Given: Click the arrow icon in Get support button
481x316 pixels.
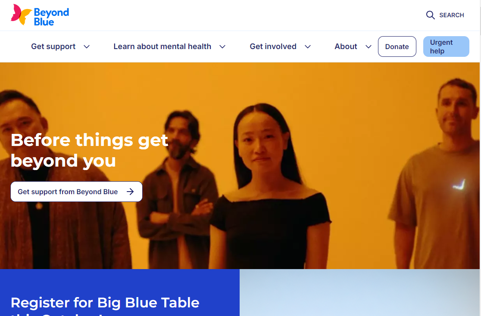Looking at the screenshot, I should (130, 192).
